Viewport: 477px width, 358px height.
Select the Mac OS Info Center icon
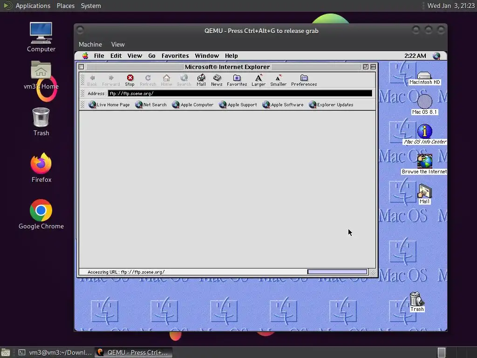[425, 134]
